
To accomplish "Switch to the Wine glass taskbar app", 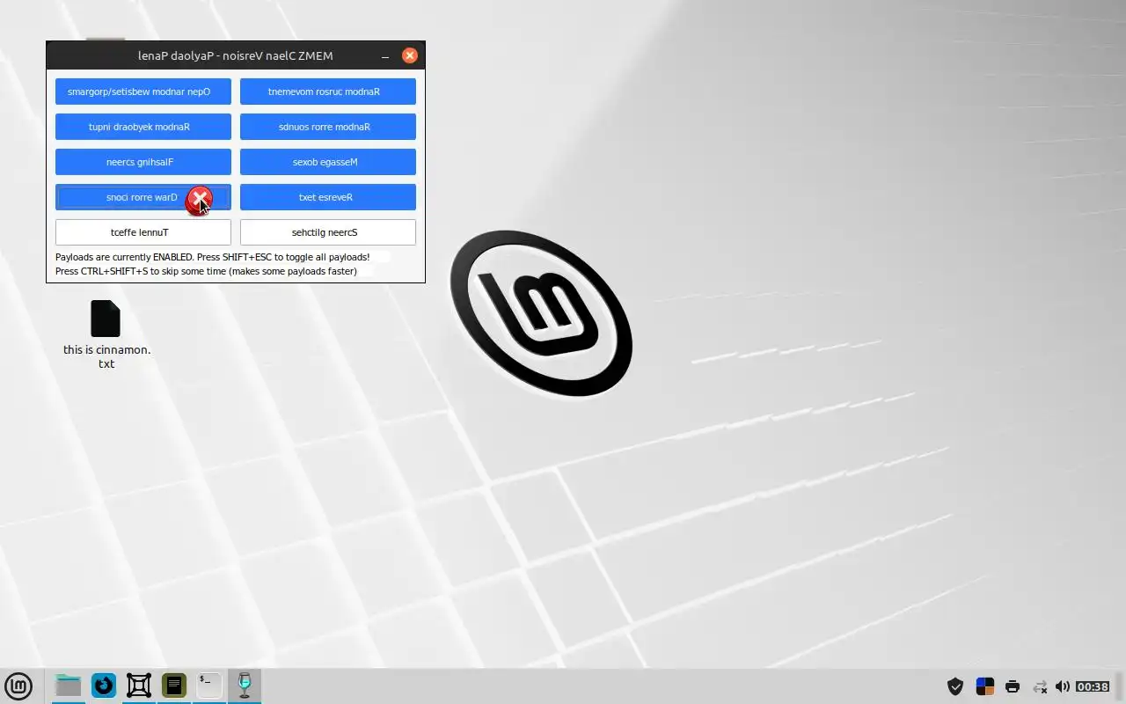I will (245, 686).
